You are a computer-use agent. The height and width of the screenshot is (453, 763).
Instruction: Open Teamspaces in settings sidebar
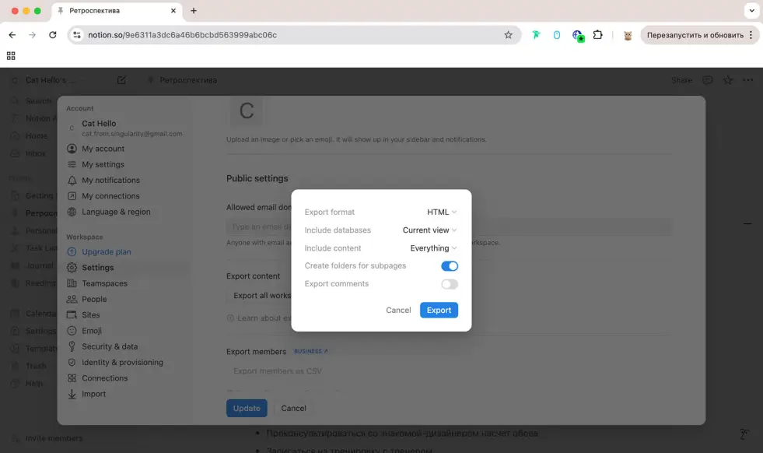[104, 283]
